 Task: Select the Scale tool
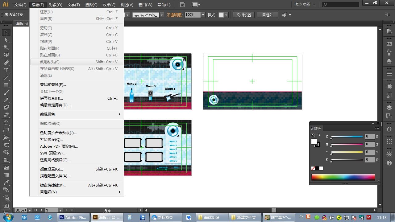[6, 130]
